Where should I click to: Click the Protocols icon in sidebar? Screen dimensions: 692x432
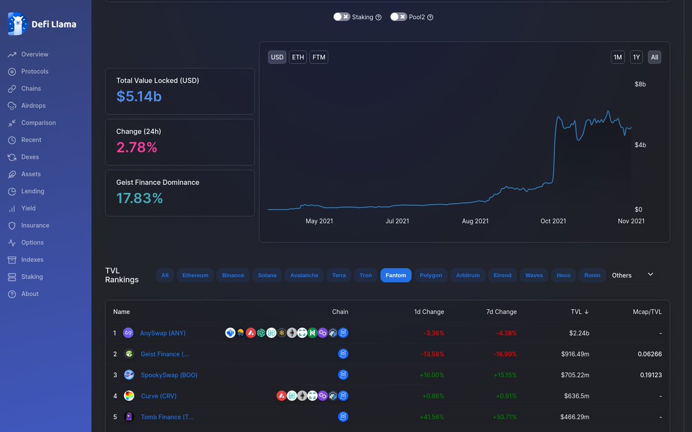(x=12, y=72)
